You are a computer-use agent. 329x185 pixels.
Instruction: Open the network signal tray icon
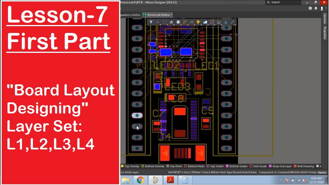click(x=298, y=180)
